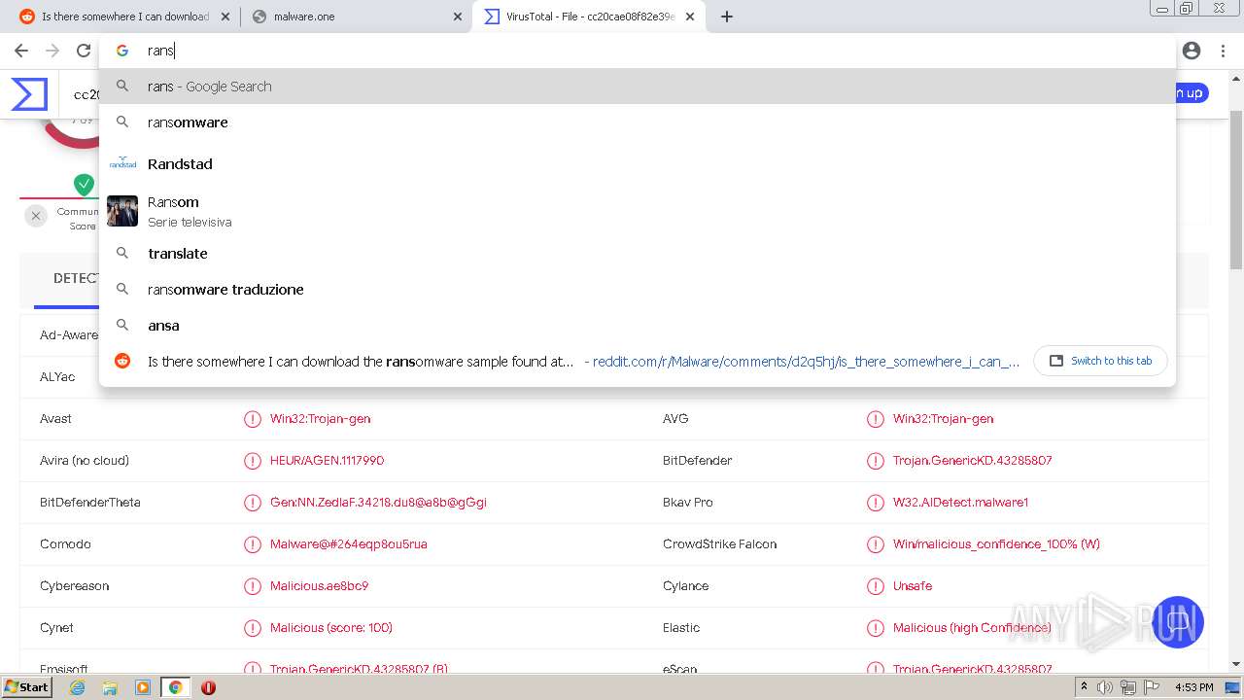Viewport: 1244px width, 700px height.
Task: Close the VirusTotal tab
Action: [x=690, y=17]
